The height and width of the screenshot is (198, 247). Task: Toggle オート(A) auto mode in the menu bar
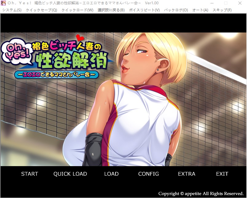[x=200, y=10]
